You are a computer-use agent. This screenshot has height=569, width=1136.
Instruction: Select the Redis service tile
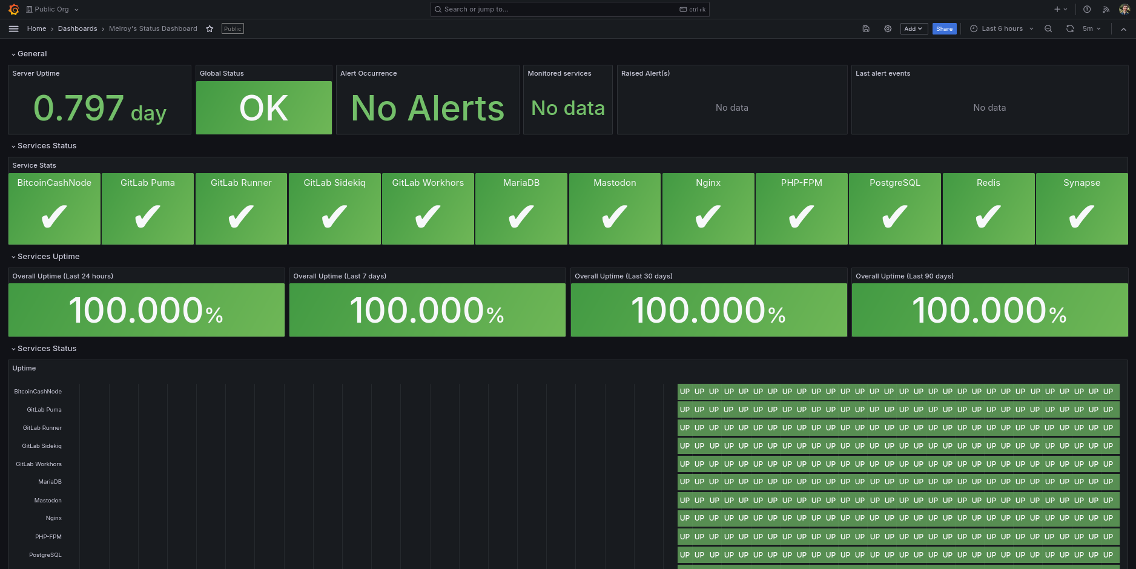coord(988,209)
